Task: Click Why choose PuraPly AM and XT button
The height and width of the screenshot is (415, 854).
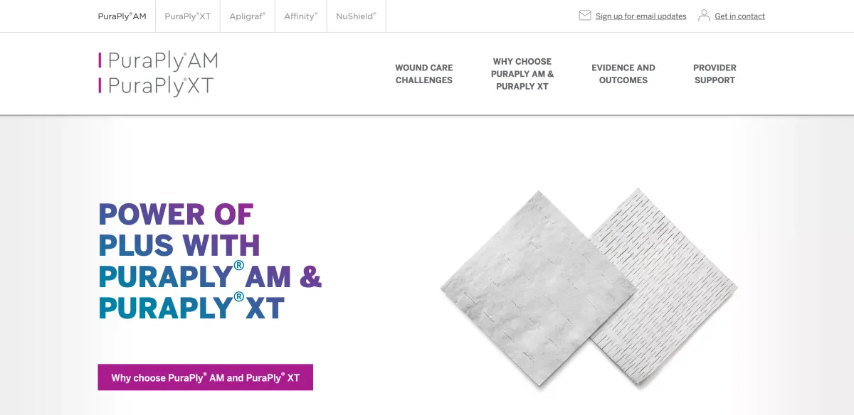Action: [206, 377]
